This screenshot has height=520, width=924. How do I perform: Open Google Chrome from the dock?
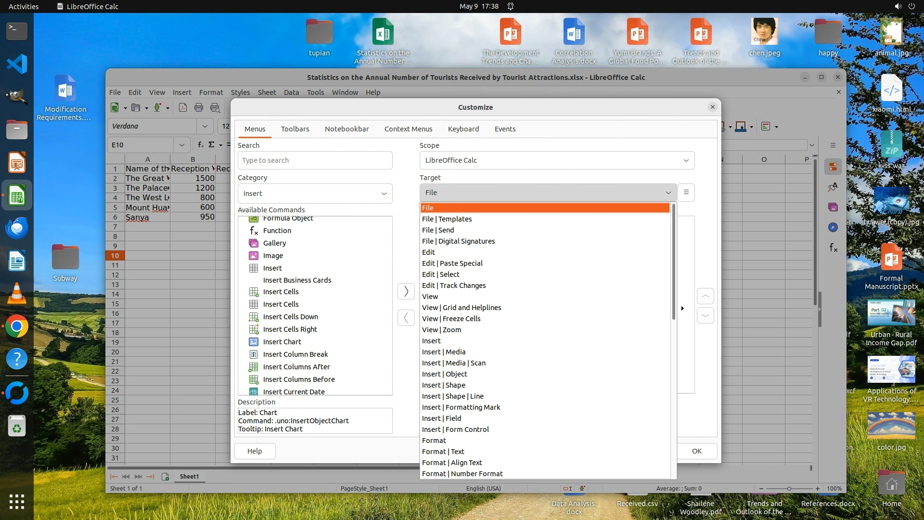[17, 327]
